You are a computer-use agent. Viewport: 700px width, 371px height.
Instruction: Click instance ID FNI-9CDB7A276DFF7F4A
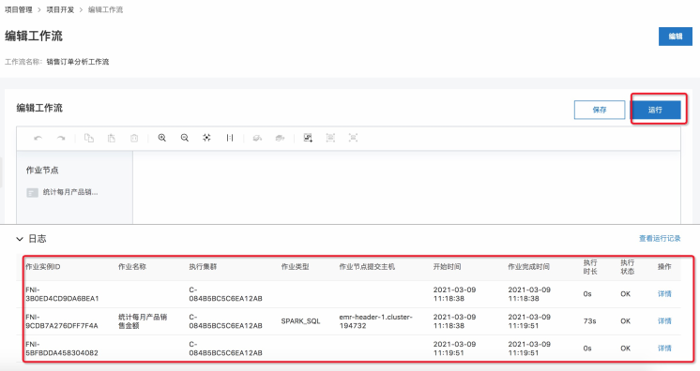click(62, 321)
